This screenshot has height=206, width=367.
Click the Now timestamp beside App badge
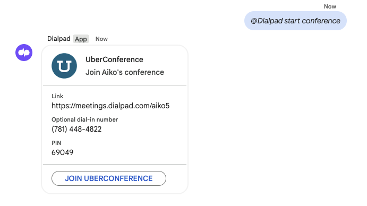pyautogui.click(x=101, y=39)
